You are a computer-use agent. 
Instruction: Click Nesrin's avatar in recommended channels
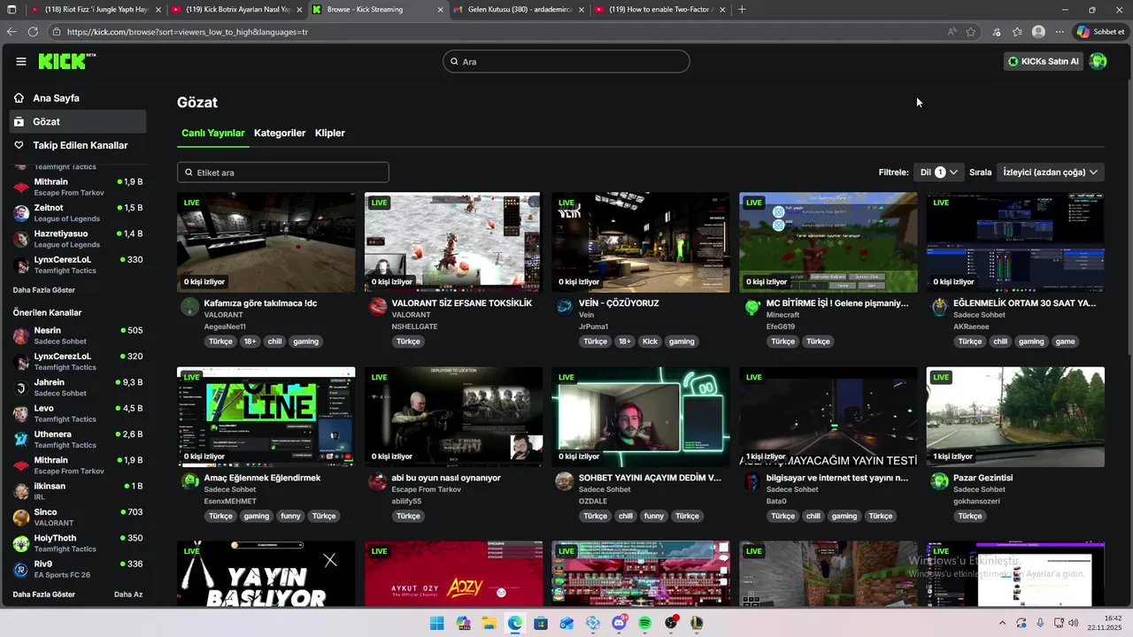click(x=21, y=336)
